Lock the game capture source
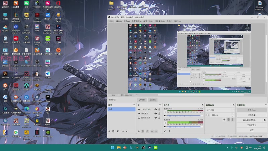 (x=159, y=113)
